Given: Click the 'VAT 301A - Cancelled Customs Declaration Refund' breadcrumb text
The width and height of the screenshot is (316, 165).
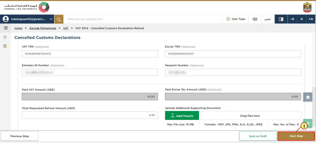Looking at the screenshot, I should (110, 28).
